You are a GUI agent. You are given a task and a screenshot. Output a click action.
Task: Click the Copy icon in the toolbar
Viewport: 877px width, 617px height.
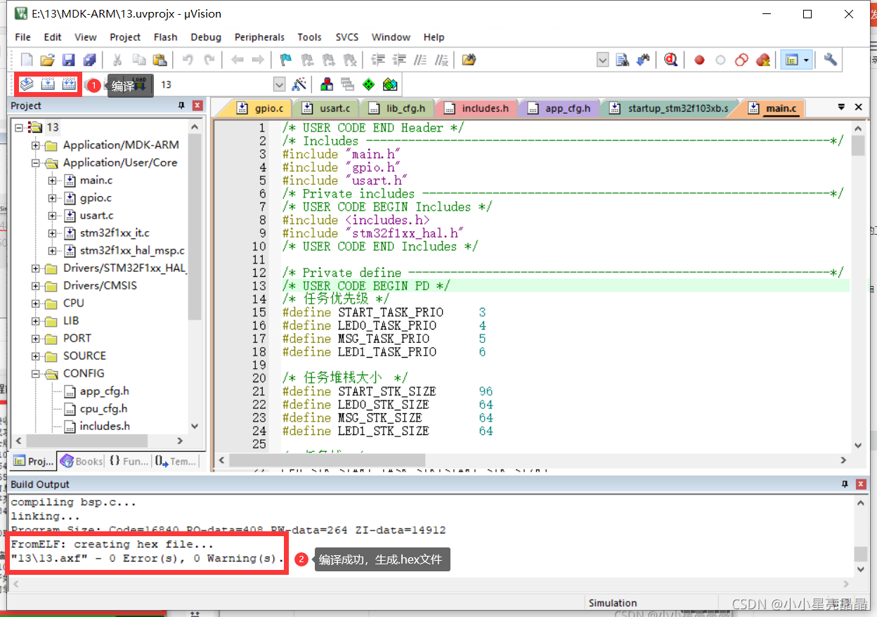click(x=138, y=60)
